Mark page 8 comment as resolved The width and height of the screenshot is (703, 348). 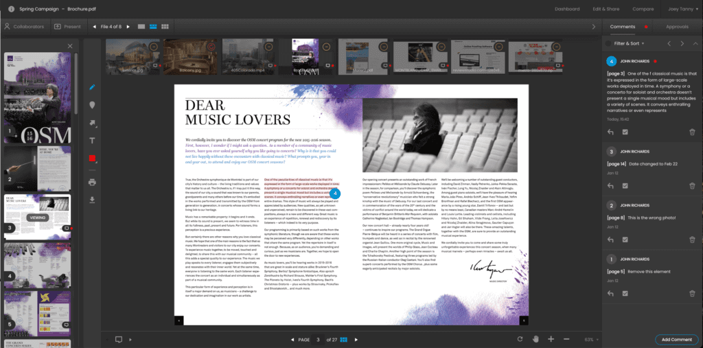tap(625, 240)
